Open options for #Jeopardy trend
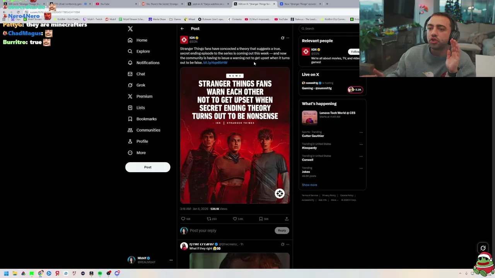This screenshot has width=495, height=278. [361, 144]
